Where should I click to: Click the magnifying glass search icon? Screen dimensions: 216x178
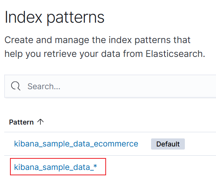click(16, 86)
